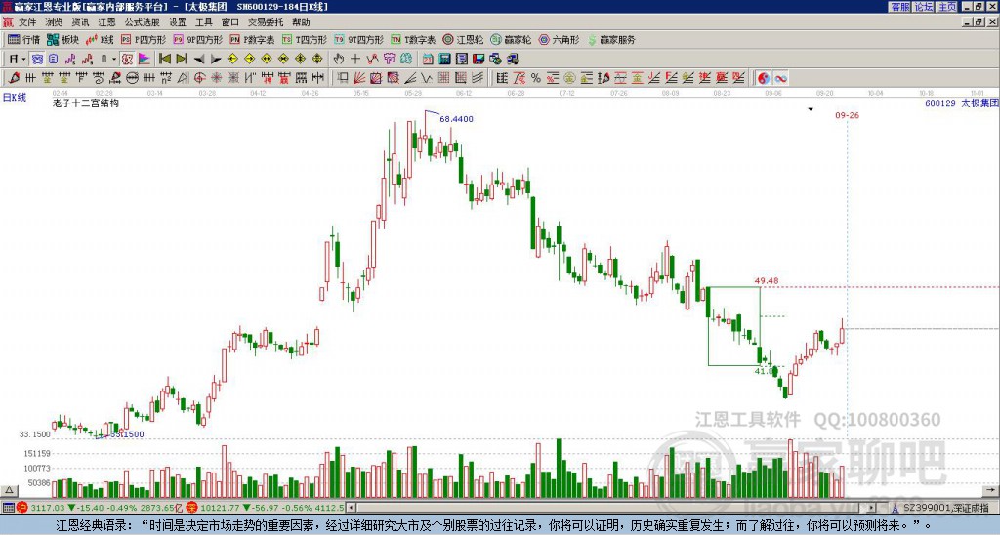Viewport: 1000px width, 535px height.
Task: Click the right-arrow button at chart bottom right
Action: (992, 490)
